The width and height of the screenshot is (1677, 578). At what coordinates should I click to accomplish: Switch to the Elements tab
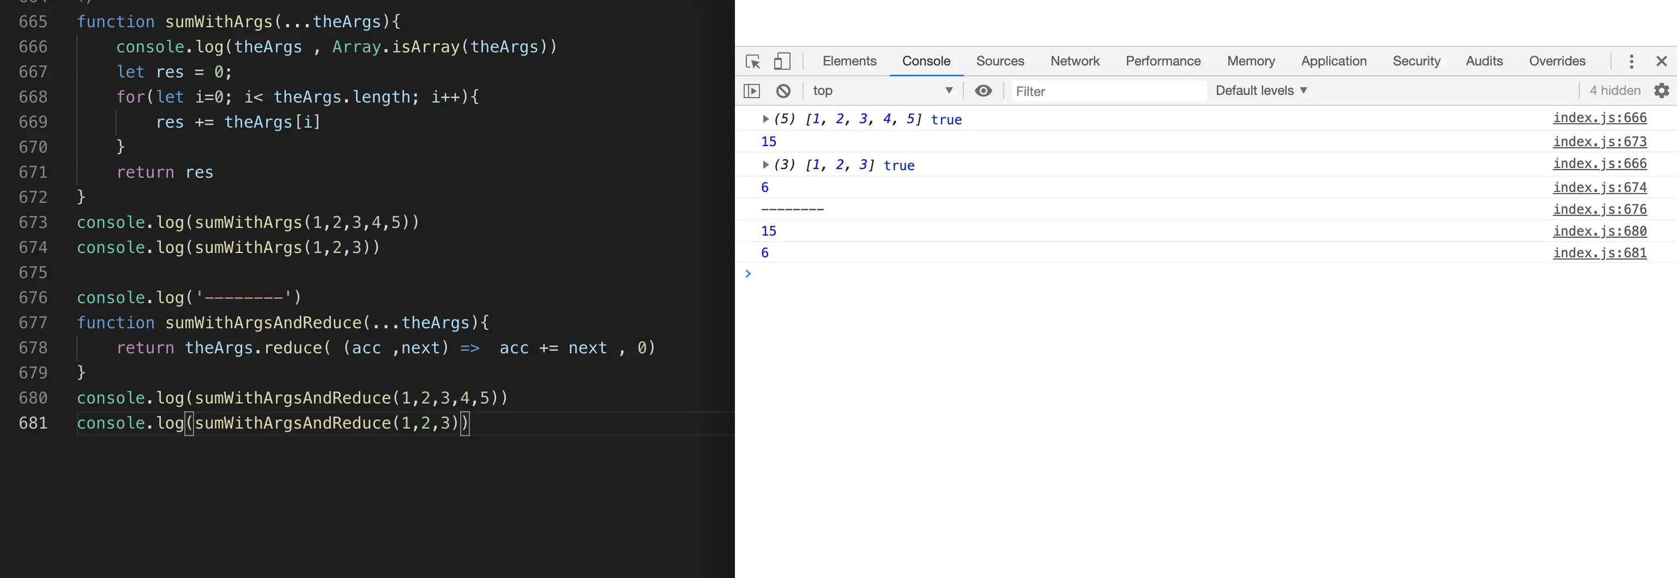(x=849, y=61)
